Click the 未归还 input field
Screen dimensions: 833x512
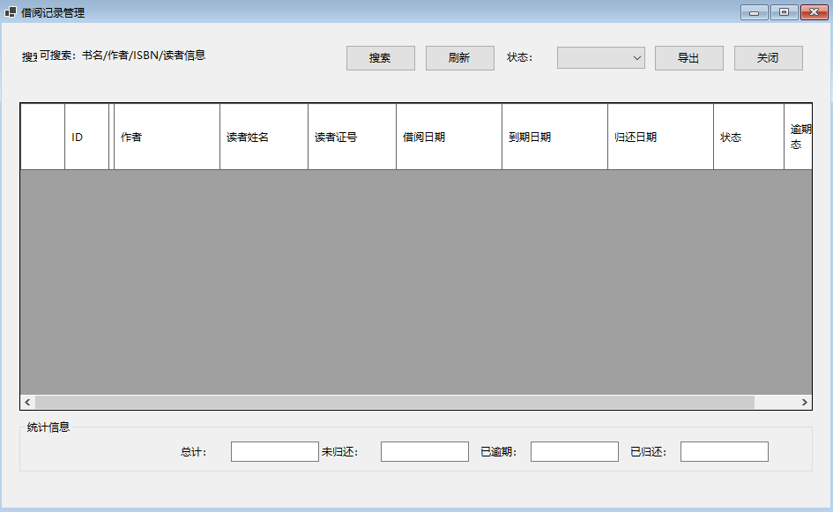424,450
